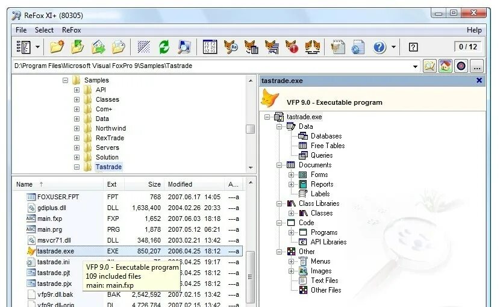Image resolution: width=500 pixels, height=307 pixels.
Task: Click the dotted select-pattern toolbar icon
Action: pos(144,47)
